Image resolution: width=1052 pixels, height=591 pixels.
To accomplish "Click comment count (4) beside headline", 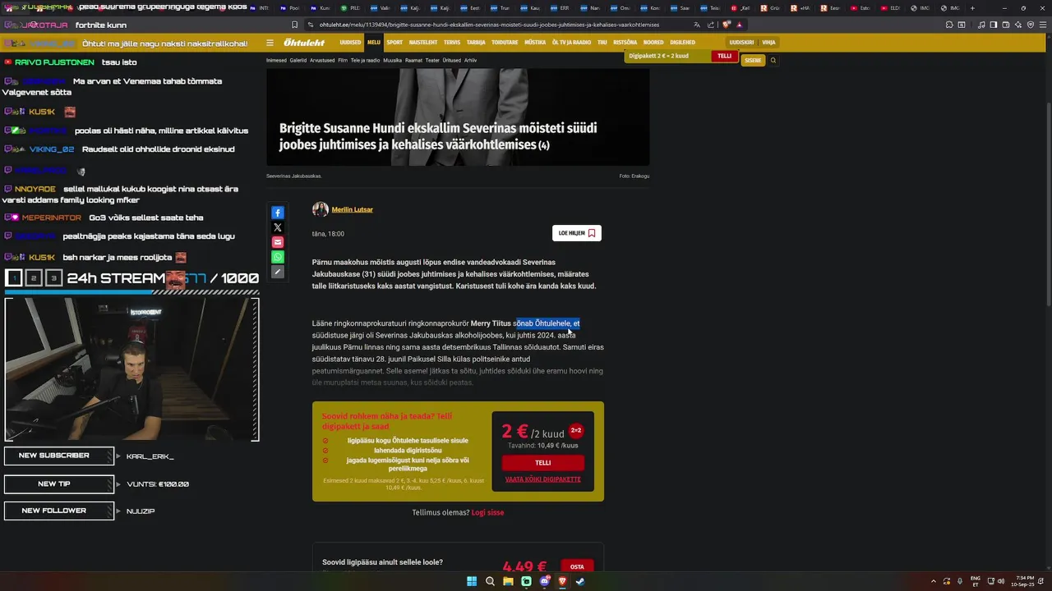I will coord(544,145).
